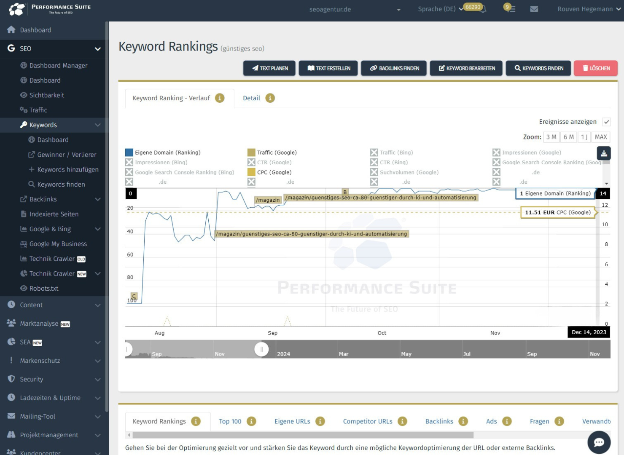The height and width of the screenshot is (455, 624).
Task: Set chart zoom to 6 M
Action: (x=568, y=137)
